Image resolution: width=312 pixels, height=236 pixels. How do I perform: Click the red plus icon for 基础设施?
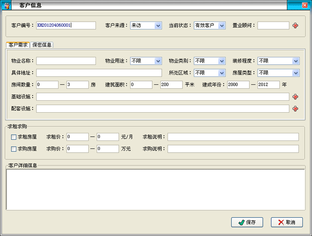pos(295,97)
